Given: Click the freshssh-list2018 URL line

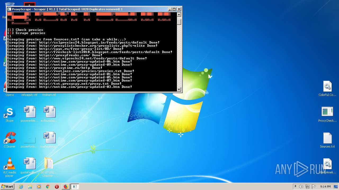Looking at the screenshot, I should (x=90, y=52).
